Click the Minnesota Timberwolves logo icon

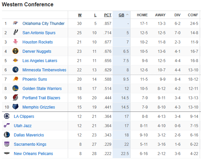[x=16, y=70]
